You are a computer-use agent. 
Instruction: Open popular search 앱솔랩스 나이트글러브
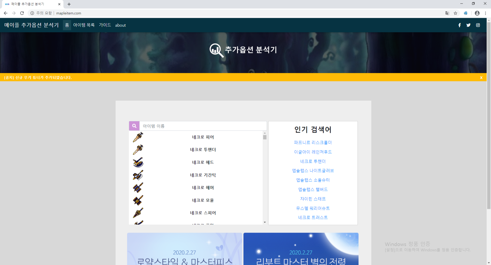click(313, 170)
